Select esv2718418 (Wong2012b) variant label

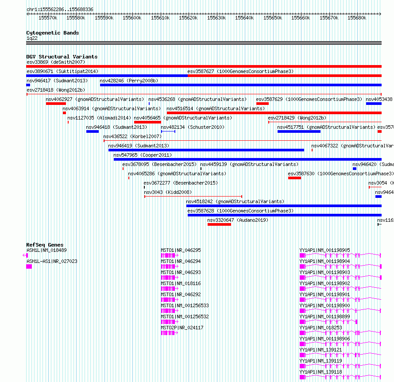[56, 90]
